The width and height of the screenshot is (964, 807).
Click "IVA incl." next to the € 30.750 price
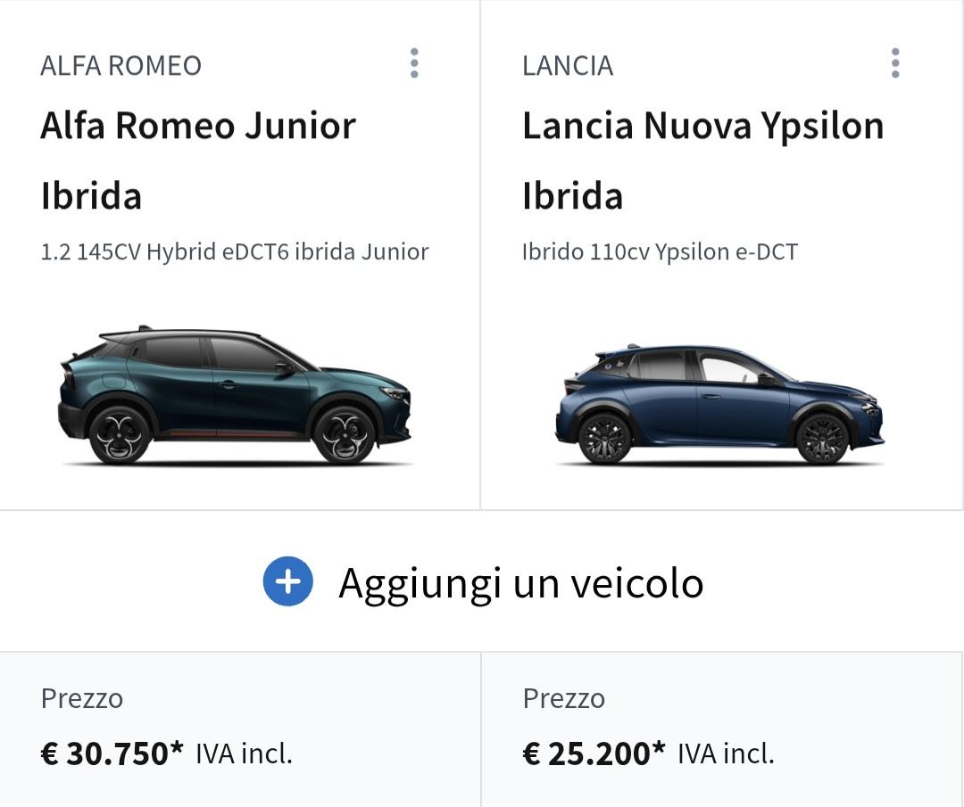tap(244, 754)
